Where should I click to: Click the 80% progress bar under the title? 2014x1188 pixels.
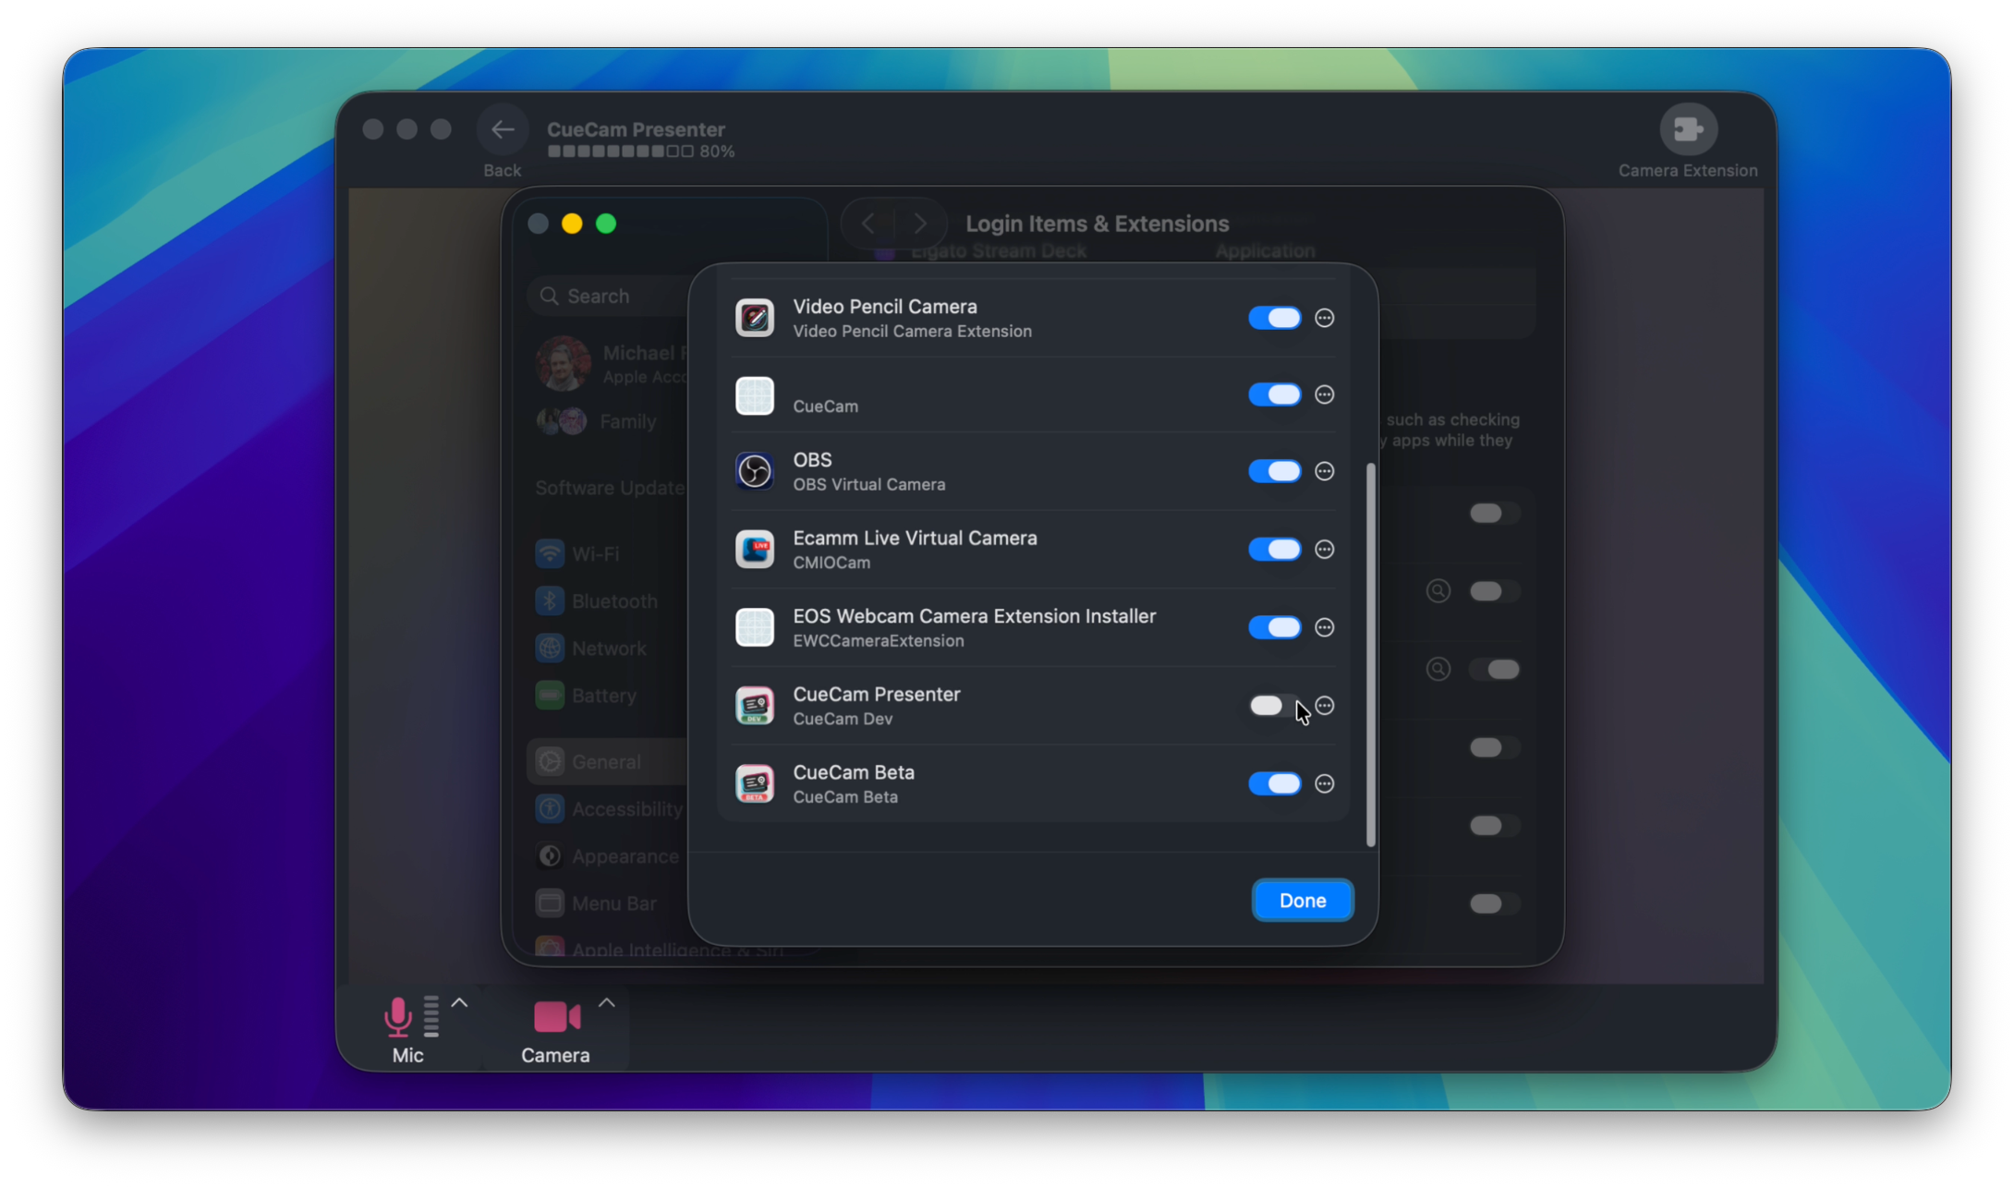[641, 152]
